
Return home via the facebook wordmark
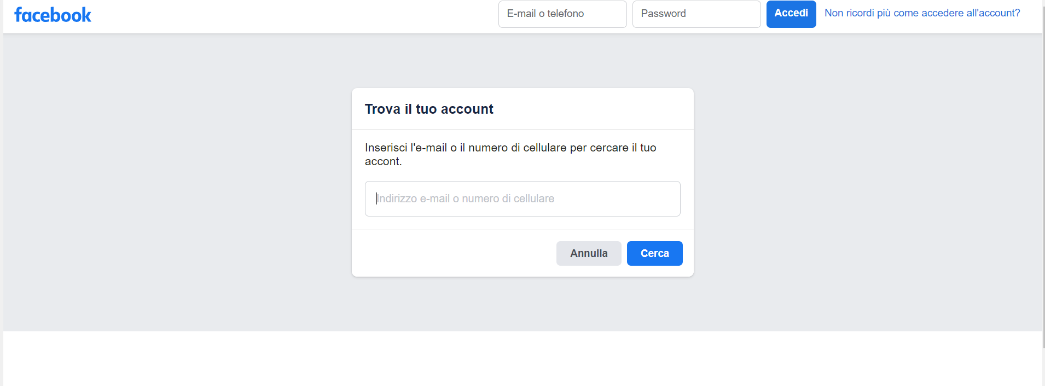53,14
